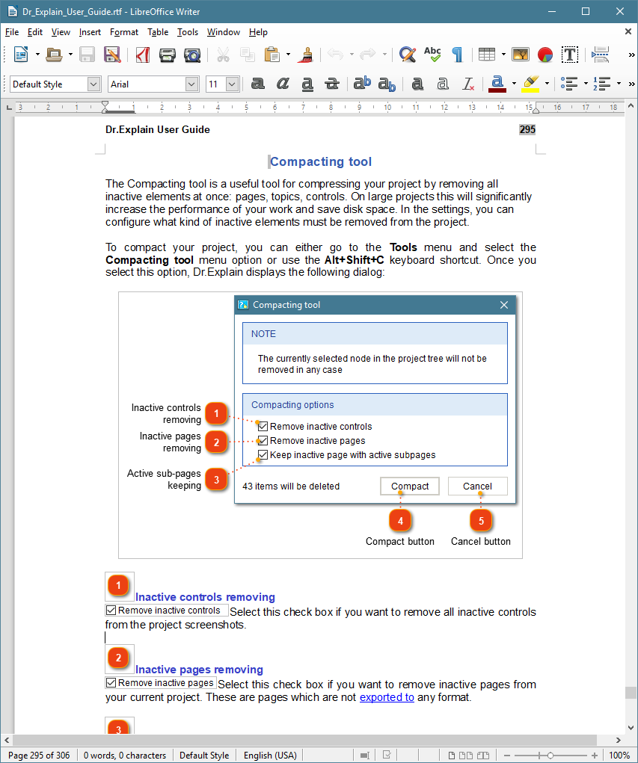Open the View menu

click(61, 32)
